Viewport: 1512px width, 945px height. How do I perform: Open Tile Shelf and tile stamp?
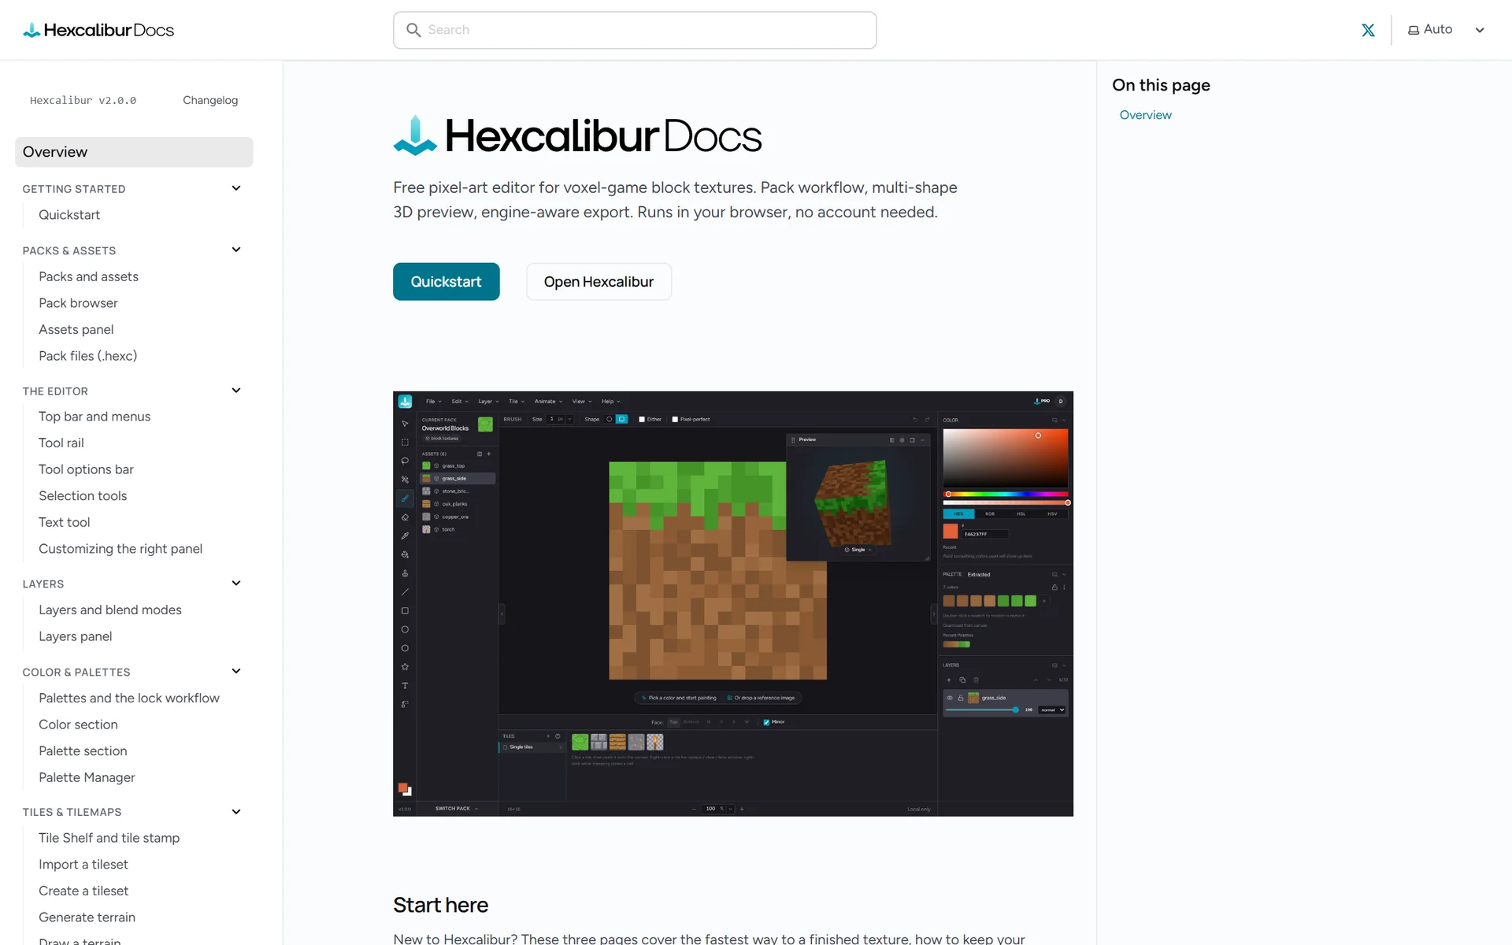coord(109,838)
